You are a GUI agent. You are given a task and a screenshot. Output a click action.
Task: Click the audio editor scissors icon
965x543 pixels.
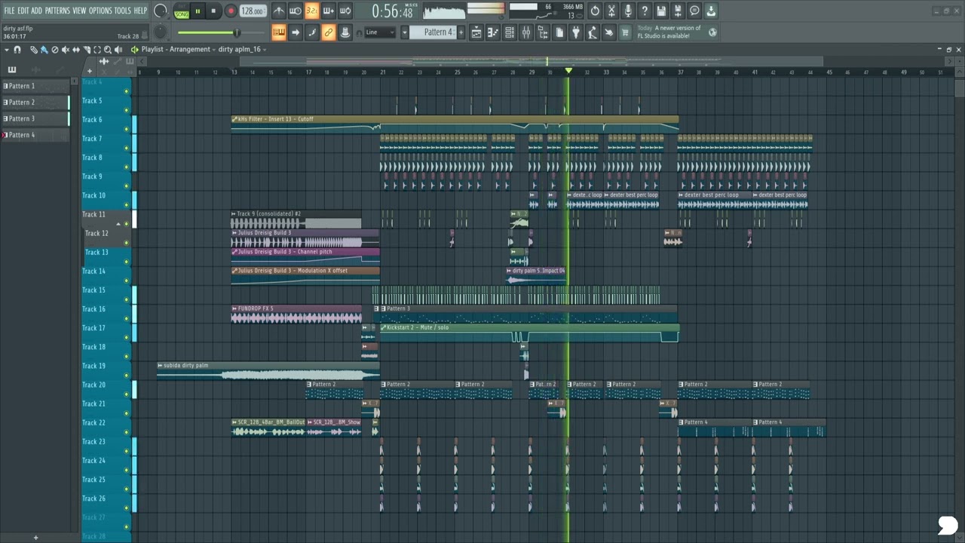point(611,11)
